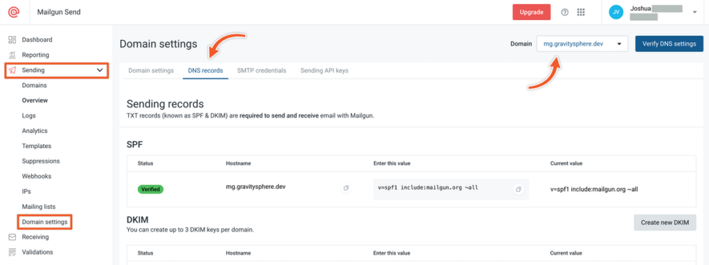
Task: Open Reporting in the sidebar
Action: click(x=35, y=55)
